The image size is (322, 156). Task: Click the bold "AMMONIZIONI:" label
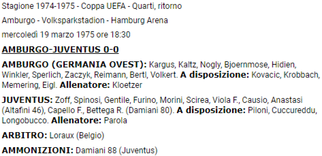coord(38,150)
